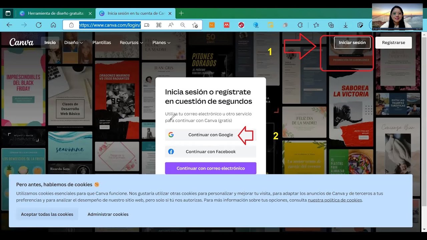Open the seavonne template thumbnail
This screenshot has height=240, width=427.
tap(70, 146)
